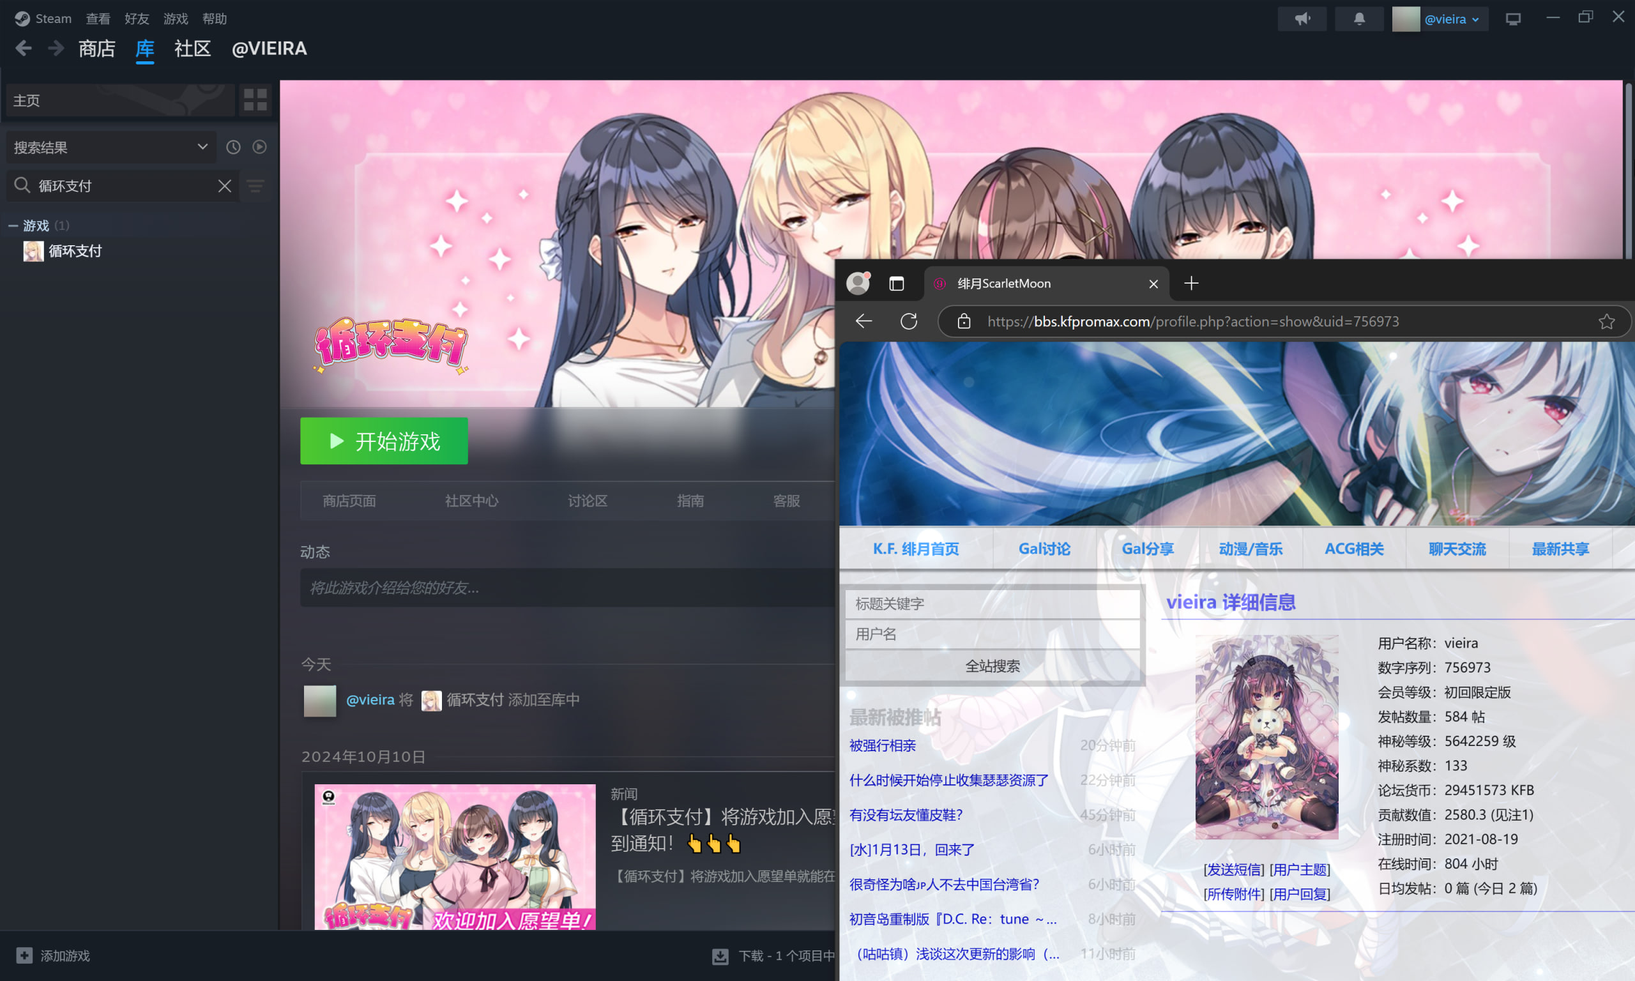Switch to the Gal讨论 forum tab

[x=1044, y=549]
